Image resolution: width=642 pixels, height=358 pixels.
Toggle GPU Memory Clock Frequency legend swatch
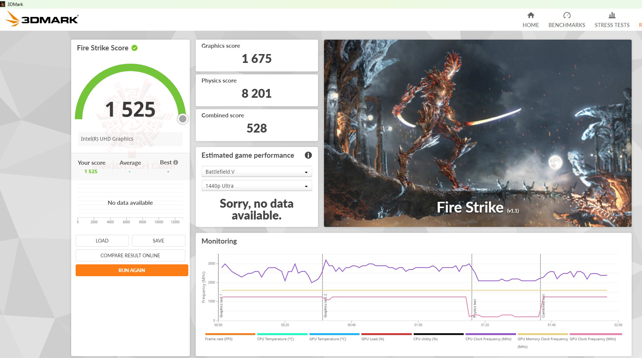coord(543,334)
